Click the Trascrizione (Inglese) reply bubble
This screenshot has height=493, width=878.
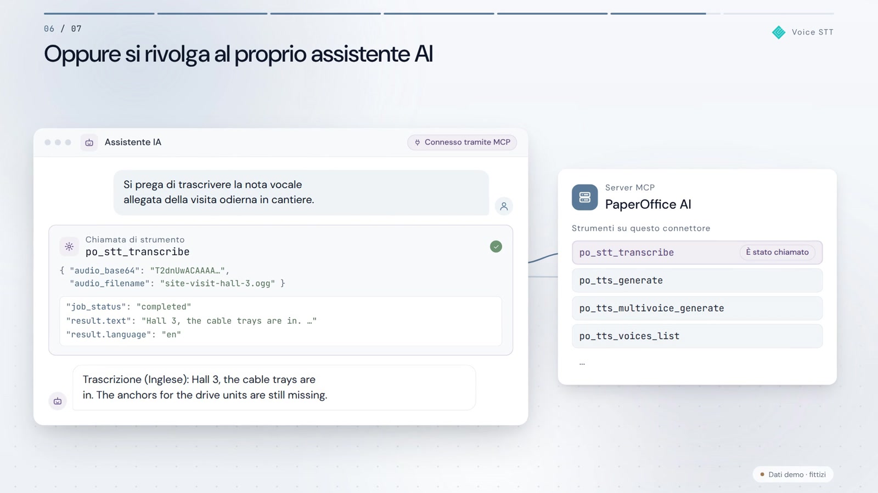[x=274, y=388]
